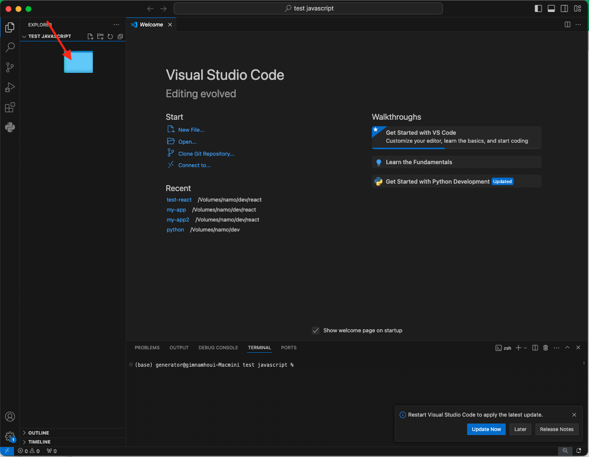Go forward with the navigation arrow
This screenshot has width=589, height=457.
(163, 8)
